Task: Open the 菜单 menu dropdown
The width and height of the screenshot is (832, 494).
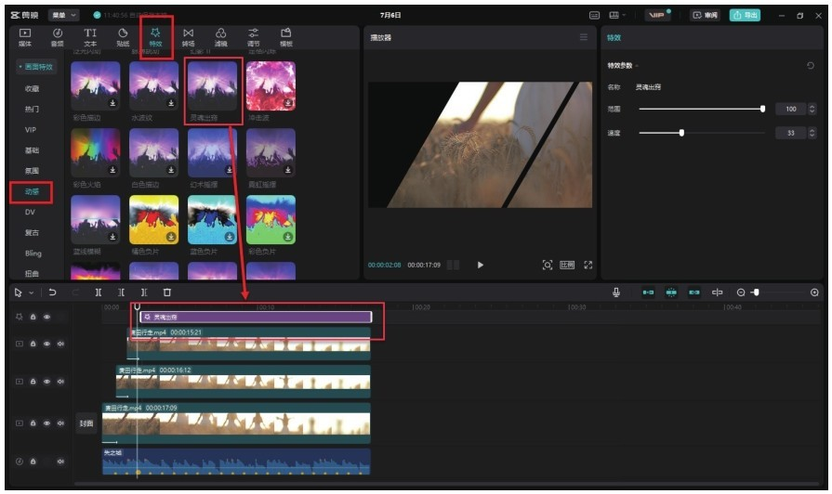Action: click(63, 16)
